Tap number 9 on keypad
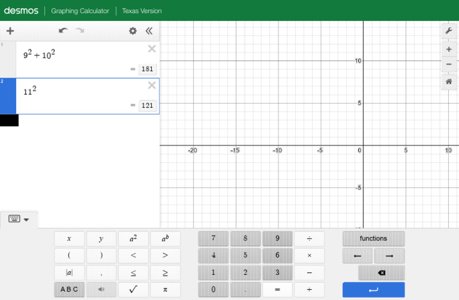Screen dimensions: 459x300 pyautogui.click(x=277, y=239)
